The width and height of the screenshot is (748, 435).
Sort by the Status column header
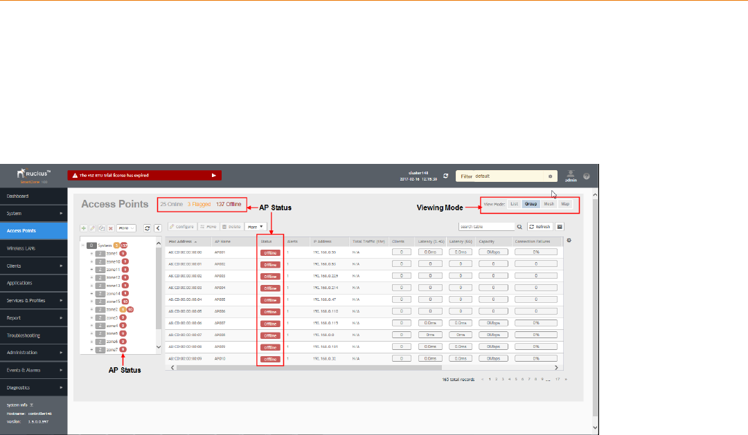coord(266,241)
